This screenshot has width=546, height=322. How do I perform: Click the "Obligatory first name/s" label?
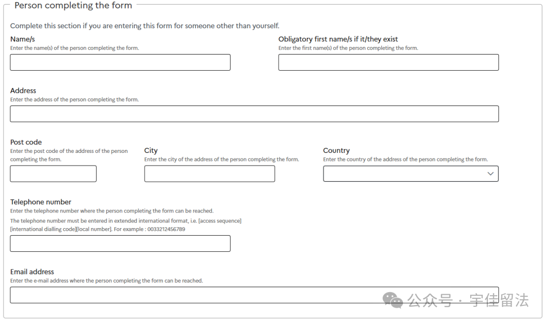(x=338, y=39)
